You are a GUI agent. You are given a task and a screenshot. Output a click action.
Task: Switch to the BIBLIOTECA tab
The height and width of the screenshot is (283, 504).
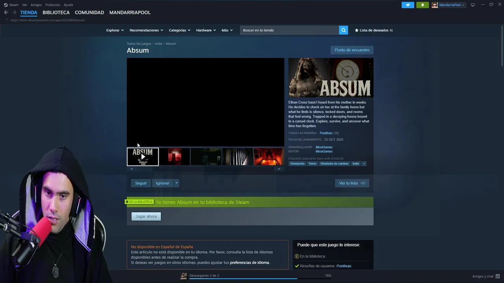[56, 13]
